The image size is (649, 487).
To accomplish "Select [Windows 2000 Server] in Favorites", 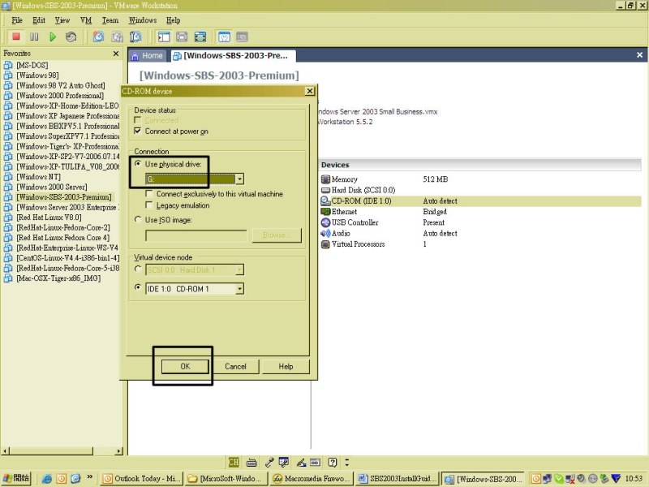I will 52,187.
